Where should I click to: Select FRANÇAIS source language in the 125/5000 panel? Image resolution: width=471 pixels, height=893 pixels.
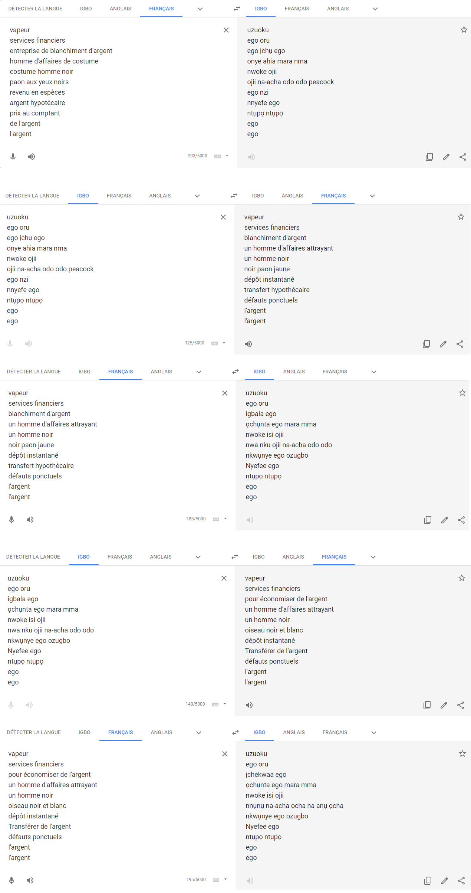coord(119,196)
